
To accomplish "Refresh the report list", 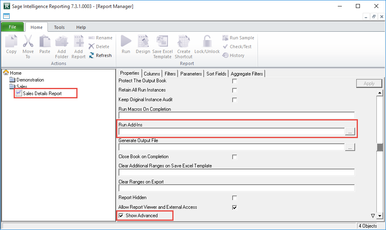I will point(100,55).
